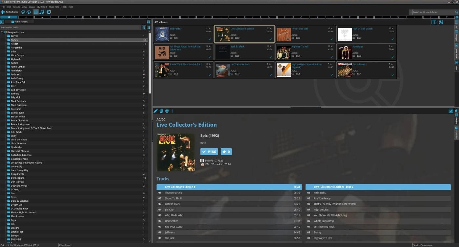Sort artist folders by count icon
The width and height of the screenshot is (459, 247).
tap(148, 27)
